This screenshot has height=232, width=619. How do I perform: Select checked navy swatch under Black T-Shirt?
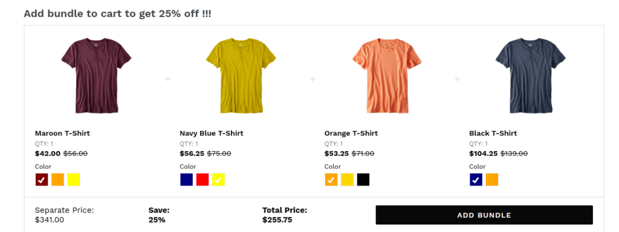click(476, 179)
